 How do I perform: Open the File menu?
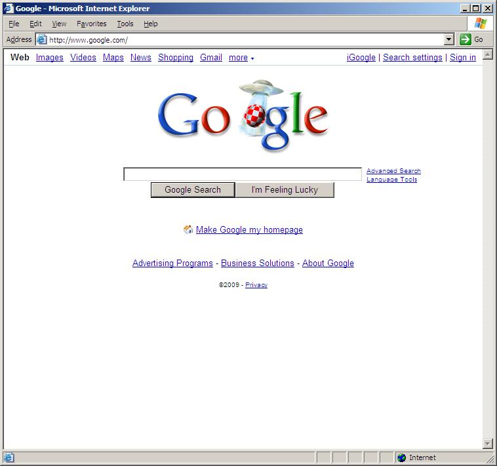14,24
